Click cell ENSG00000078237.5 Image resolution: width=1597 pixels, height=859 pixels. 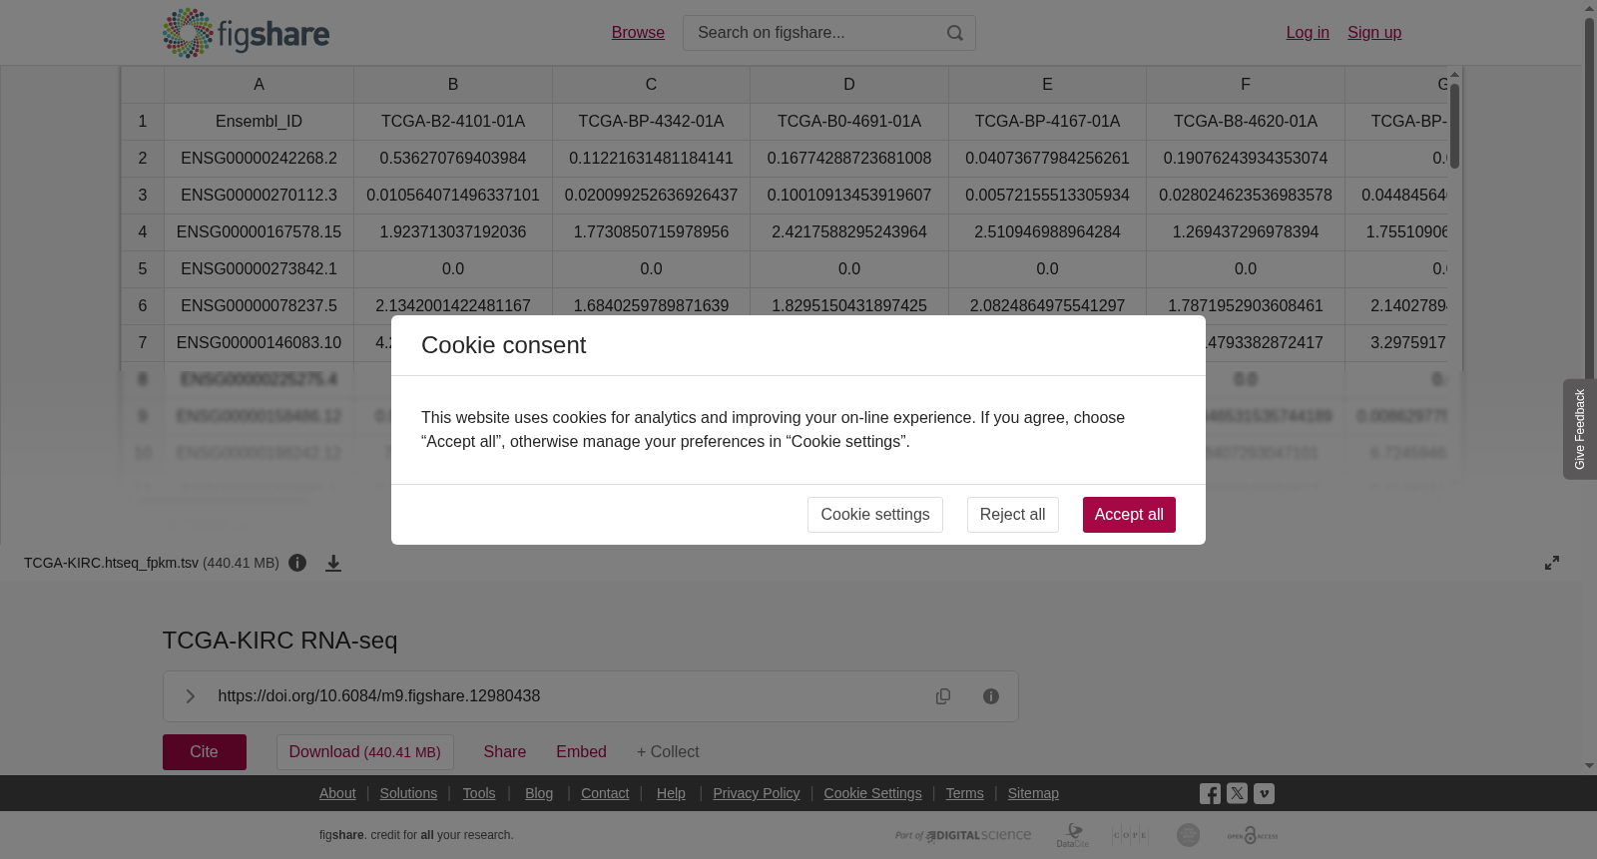(259, 306)
